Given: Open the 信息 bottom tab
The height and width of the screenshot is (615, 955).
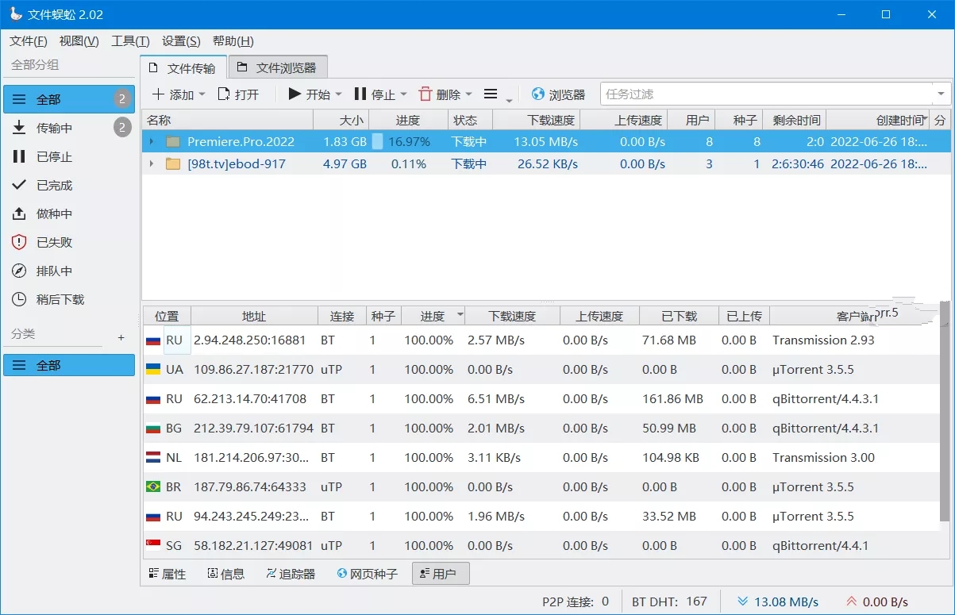Looking at the screenshot, I should (x=226, y=574).
